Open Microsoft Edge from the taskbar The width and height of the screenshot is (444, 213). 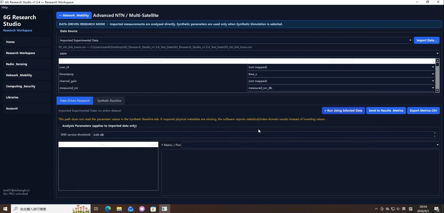[108, 209]
